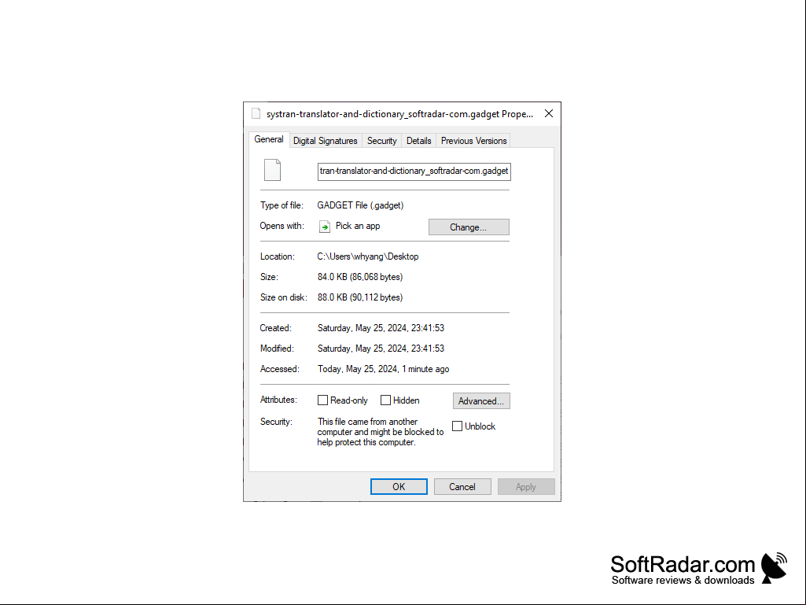Click the file name input field
Viewport: 806px width, 605px height.
point(414,172)
